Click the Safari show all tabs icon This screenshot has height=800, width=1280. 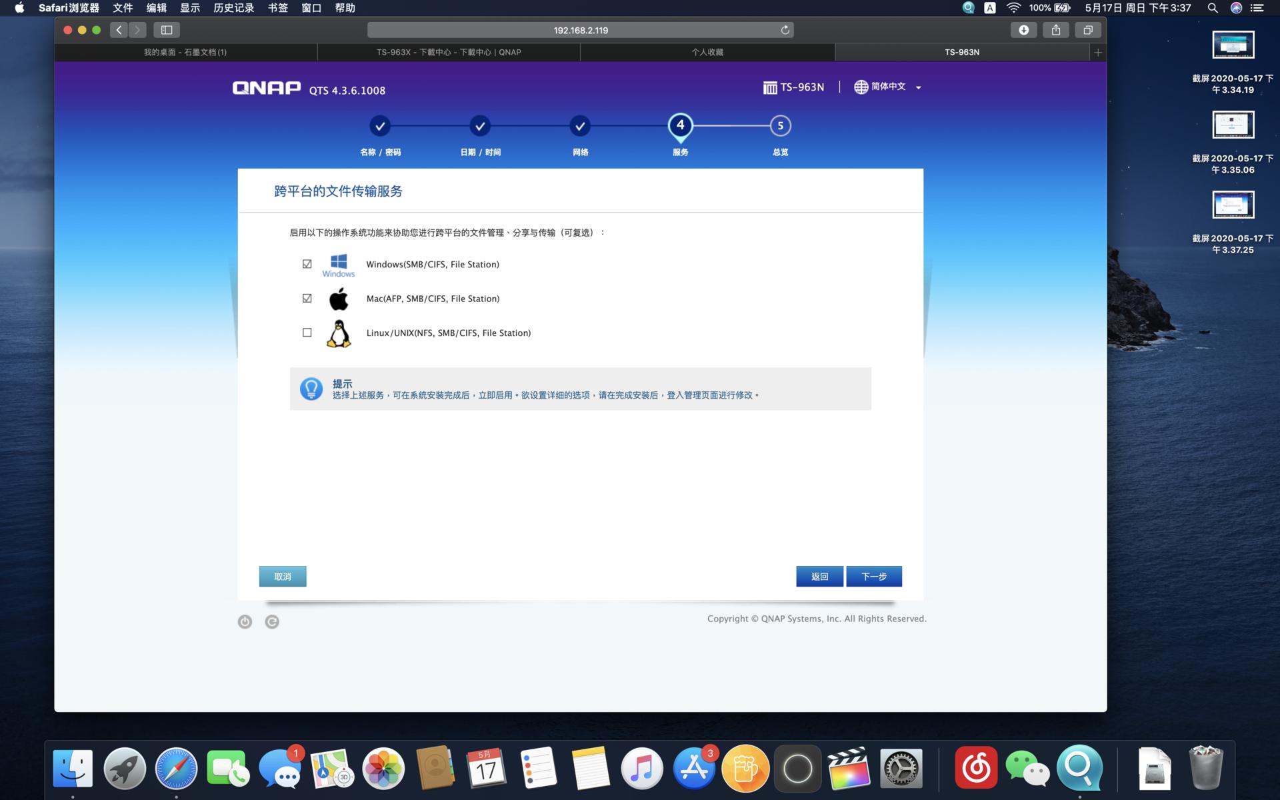point(1087,30)
